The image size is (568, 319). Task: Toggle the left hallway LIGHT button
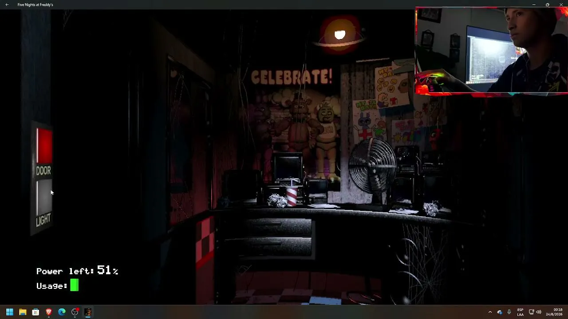[x=43, y=198]
